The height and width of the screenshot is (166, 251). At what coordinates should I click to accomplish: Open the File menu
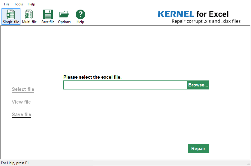click(x=7, y=4)
